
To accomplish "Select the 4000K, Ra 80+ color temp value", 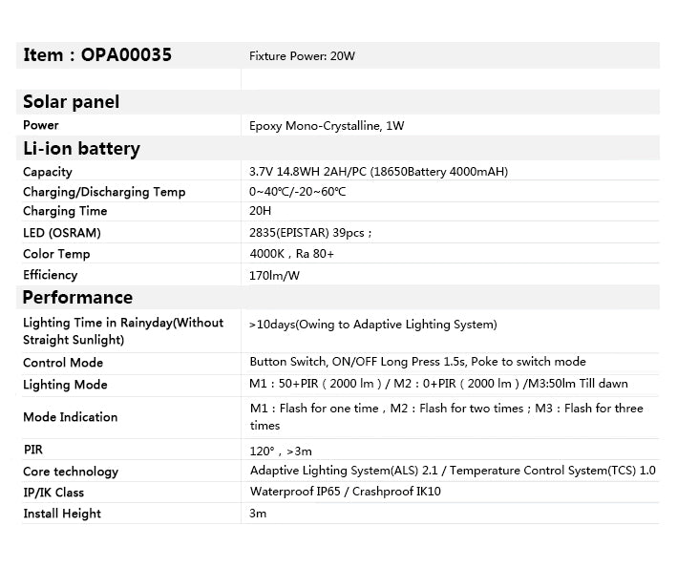I will click(292, 254).
